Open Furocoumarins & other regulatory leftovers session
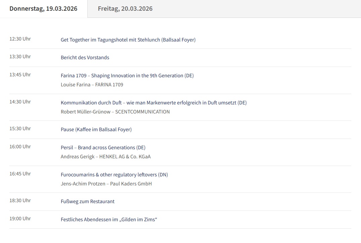This screenshot has height=243, width=361. pos(114,175)
